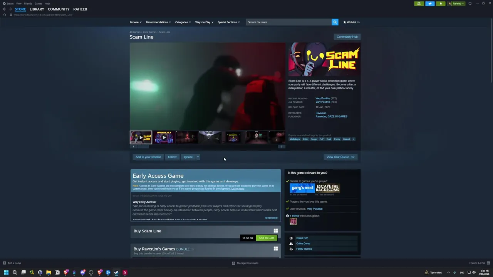Screen dimensions: 493x277
Task: Click the Ignore button
Action: (x=188, y=157)
